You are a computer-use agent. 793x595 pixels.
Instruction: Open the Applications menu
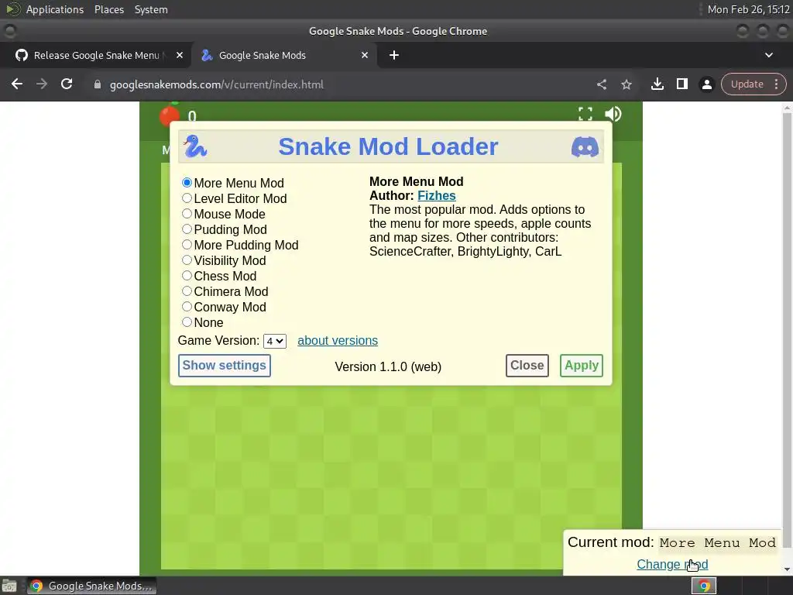(x=55, y=9)
